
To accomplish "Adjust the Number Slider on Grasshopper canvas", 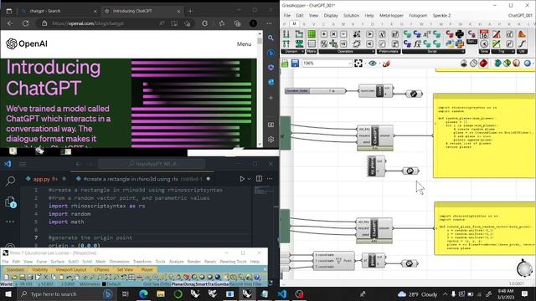I will click(x=315, y=91).
